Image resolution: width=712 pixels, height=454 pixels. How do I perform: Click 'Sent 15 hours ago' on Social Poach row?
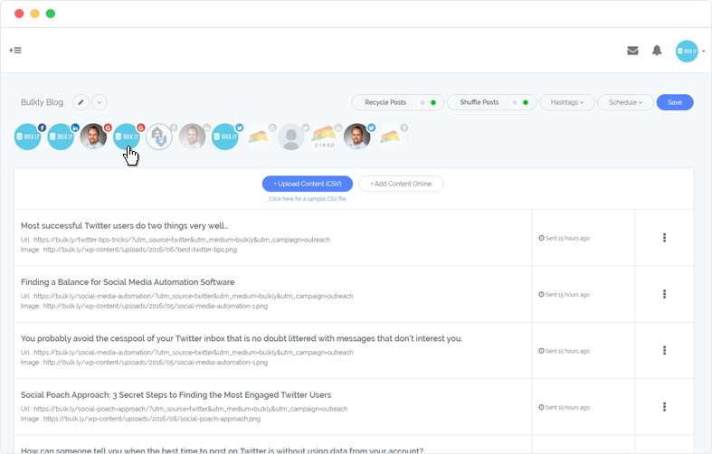(x=564, y=407)
